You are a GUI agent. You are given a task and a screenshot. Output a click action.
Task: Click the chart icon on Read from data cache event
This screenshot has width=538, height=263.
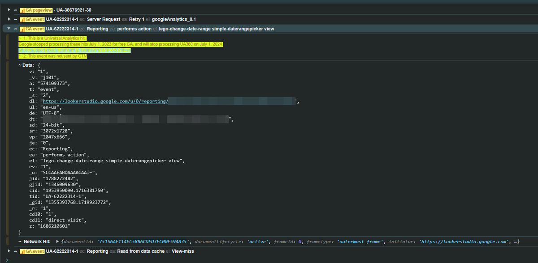23,251
